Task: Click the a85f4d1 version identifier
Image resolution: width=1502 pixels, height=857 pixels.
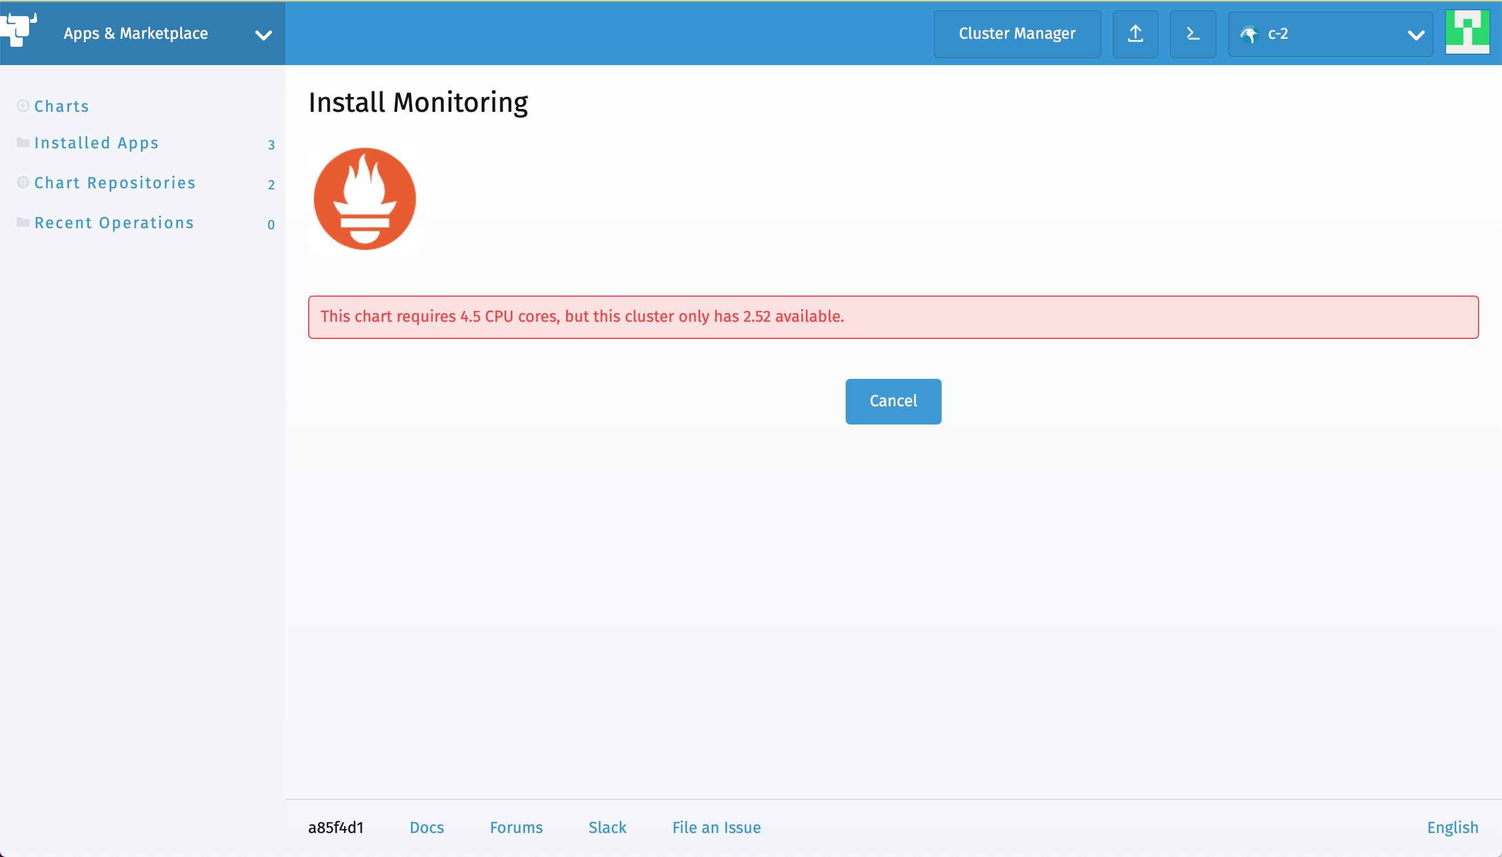Action: pyautogui.click(x=336, y=827)
